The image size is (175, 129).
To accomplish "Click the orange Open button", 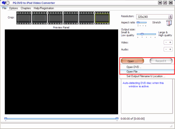I will coord(132,61).
